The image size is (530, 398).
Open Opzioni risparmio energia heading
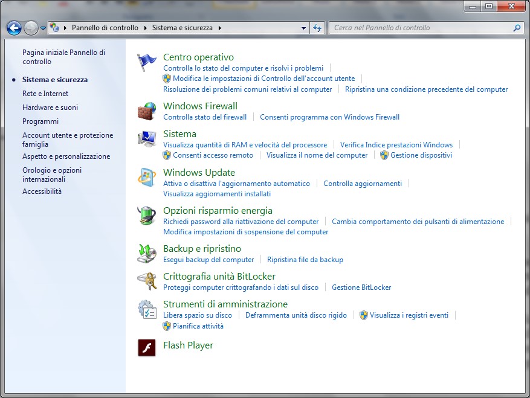click(x=218, y=211)
